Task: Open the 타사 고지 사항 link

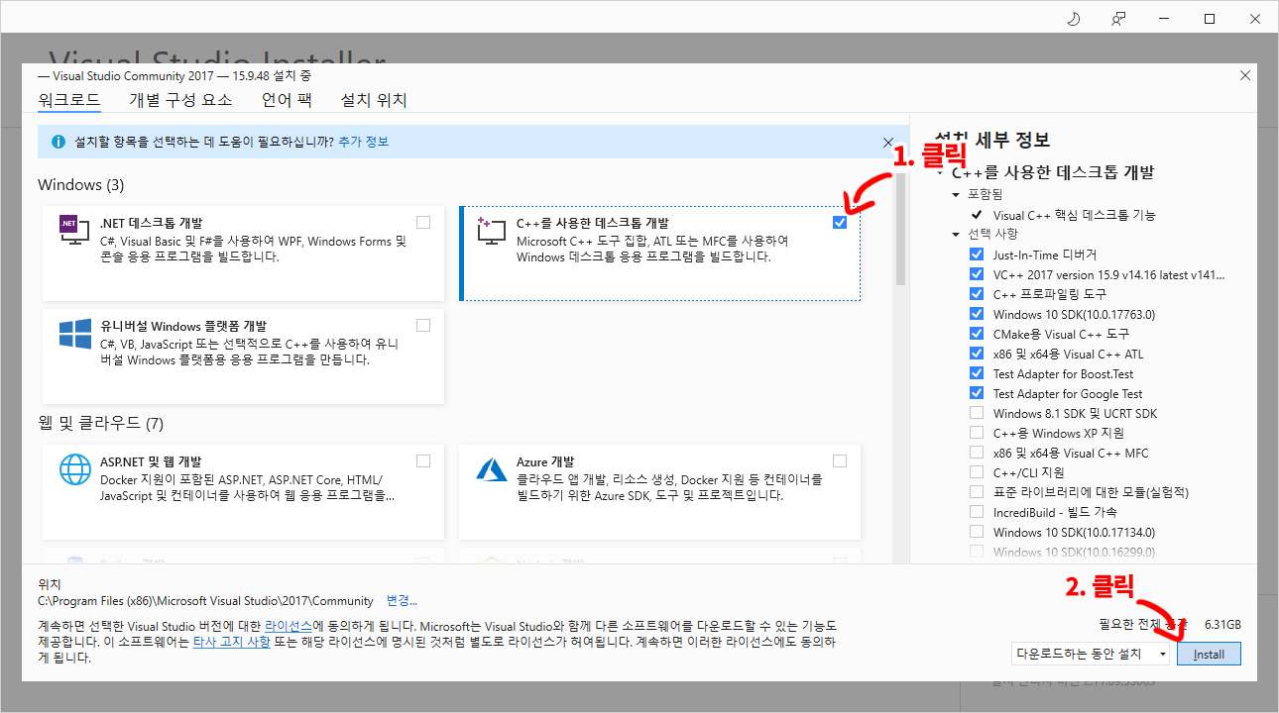Action: coord(231,643)
